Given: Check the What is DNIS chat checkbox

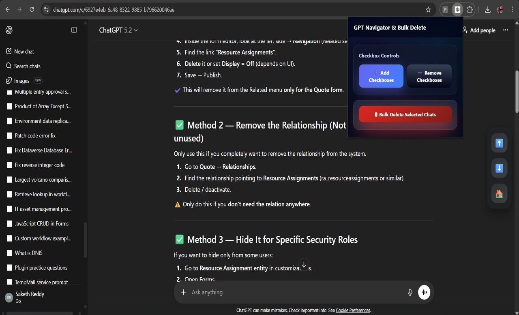Looking at the screenshot, I should [9, 253].
